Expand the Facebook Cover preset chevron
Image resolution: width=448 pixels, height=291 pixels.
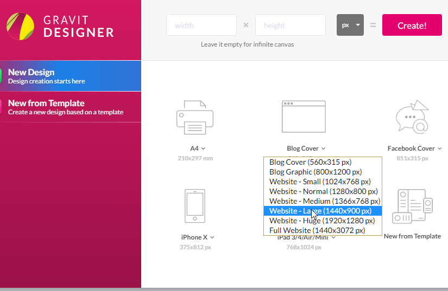pos(439,148)
